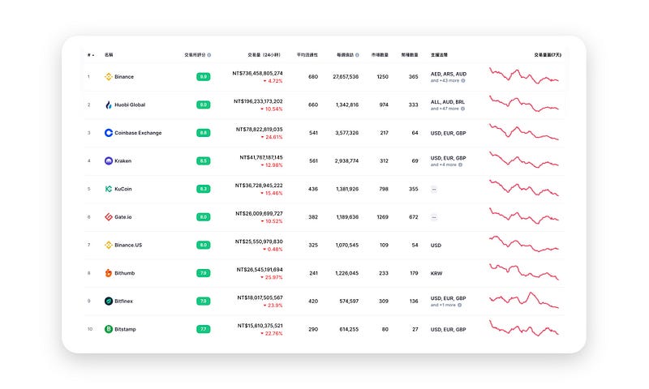649x389 pixels.
Task: Click the info icon beside '+47 more'
Action: click(462, 109)
